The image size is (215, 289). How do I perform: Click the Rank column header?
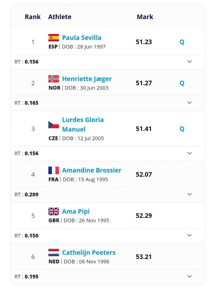[33, 17]
